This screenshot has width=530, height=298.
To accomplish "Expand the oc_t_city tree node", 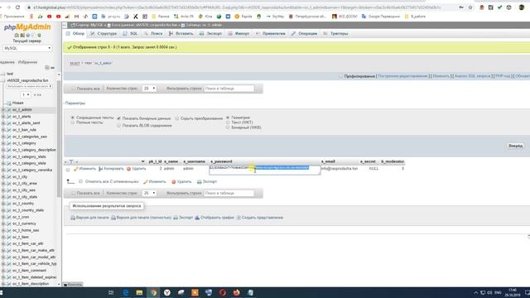I will coord(3,176).
